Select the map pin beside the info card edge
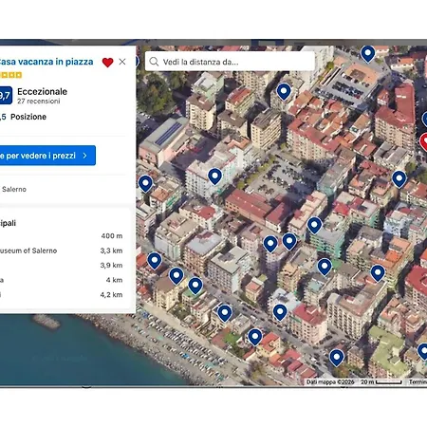This screenshot has width=427, height=427. [145, 183]
